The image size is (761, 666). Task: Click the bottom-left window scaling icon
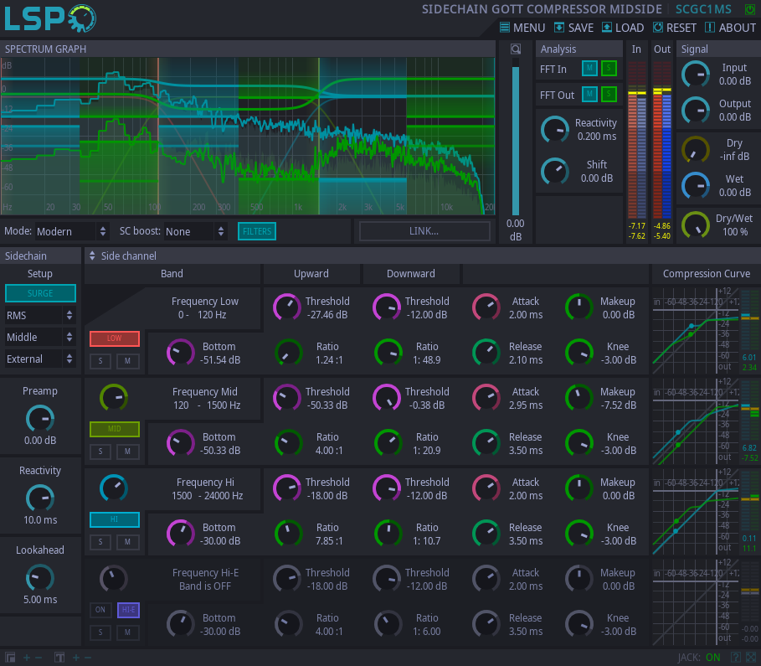tap(10, 658)
